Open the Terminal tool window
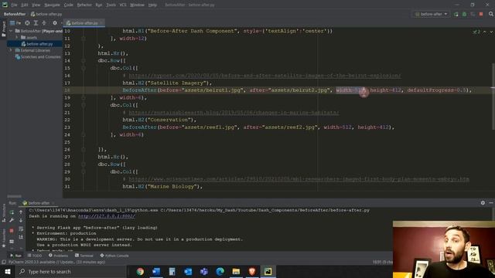The width and height of the screenshot is (495, 278). 84,256
